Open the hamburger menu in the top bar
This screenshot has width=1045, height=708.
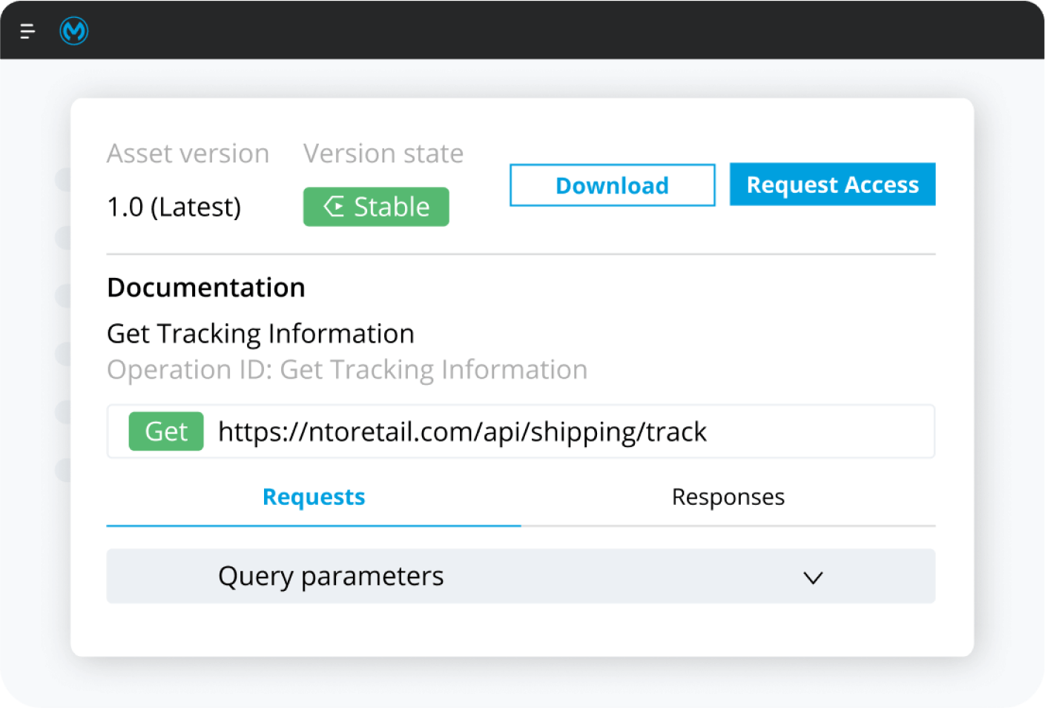point(27,31)
